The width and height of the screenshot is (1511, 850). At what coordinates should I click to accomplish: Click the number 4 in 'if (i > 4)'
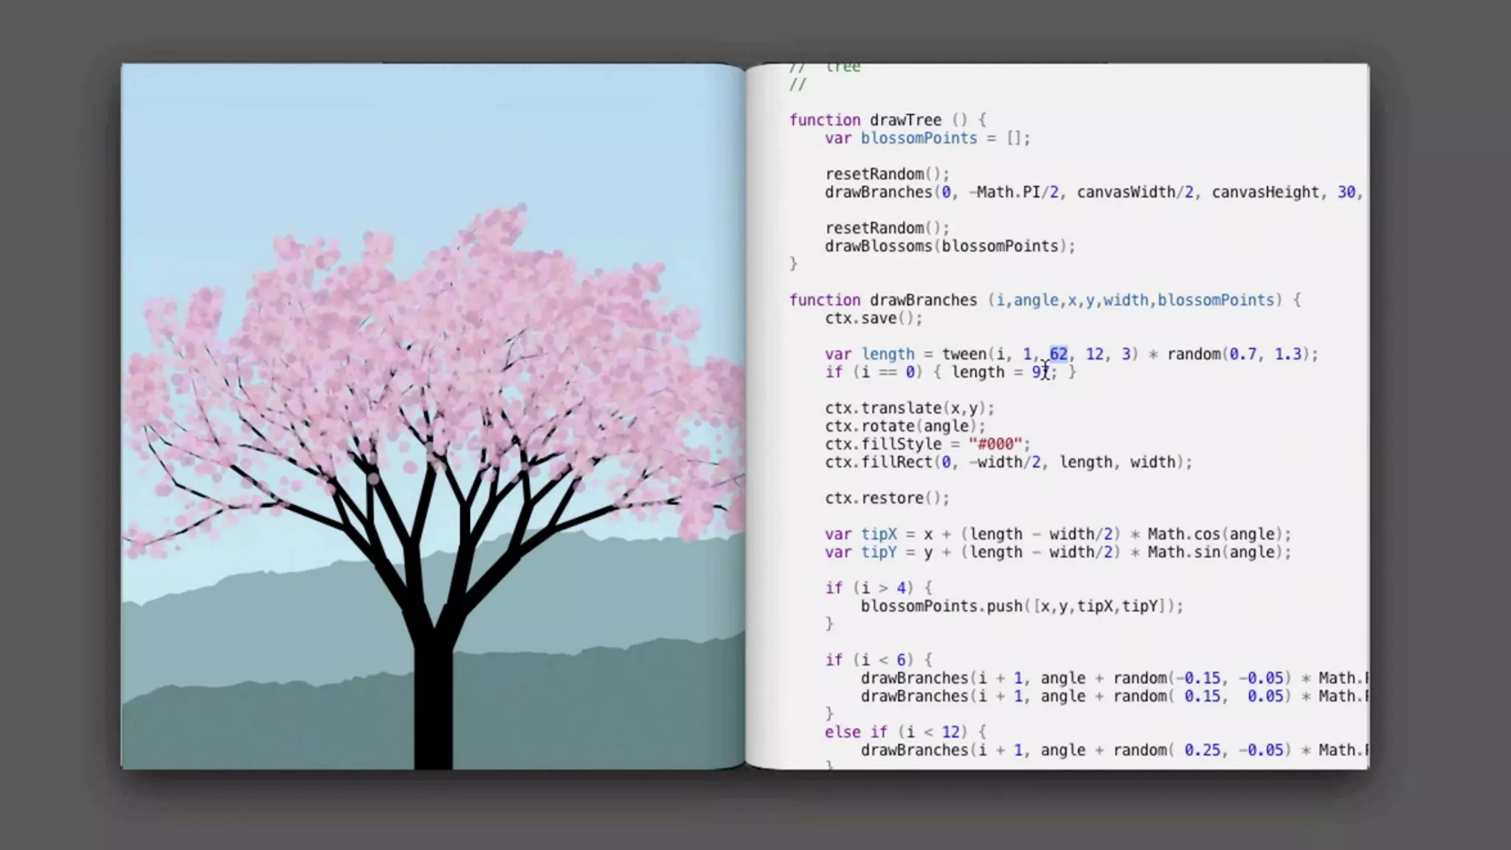pyautogui.click(x=901, y=588)
